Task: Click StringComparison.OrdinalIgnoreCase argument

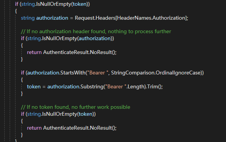Action: [x=156, y=73]
